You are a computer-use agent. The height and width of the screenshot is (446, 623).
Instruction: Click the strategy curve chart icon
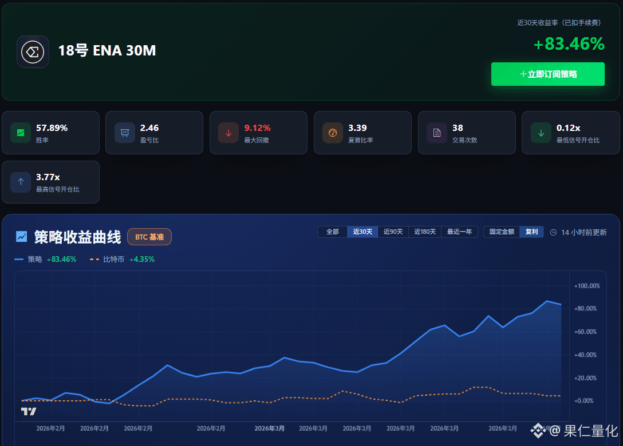[x=21, y=237]
